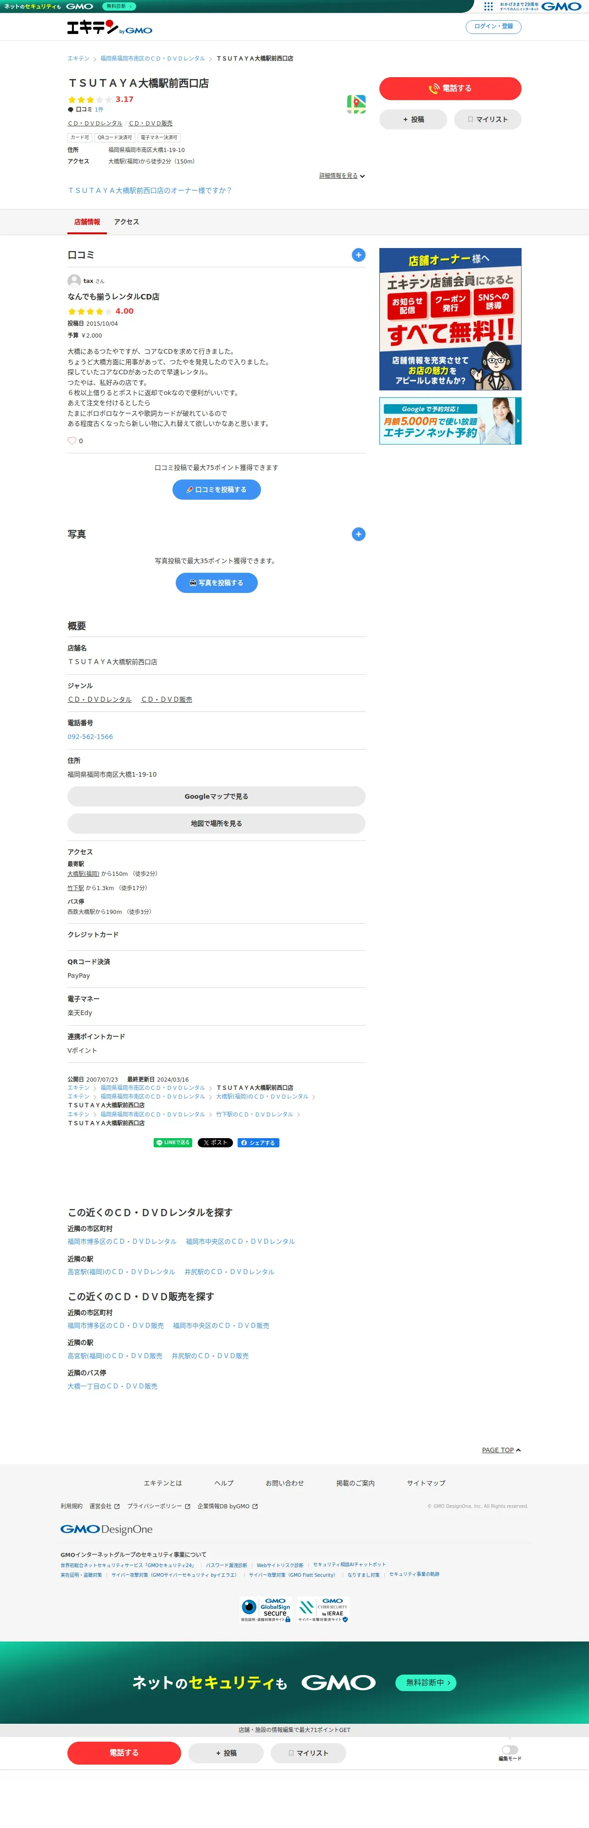
Task: Click the 無料診断 badge in top bar
Action: coord(119,6)
